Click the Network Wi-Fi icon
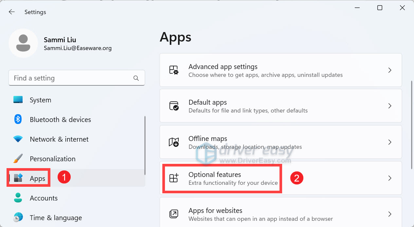The width and height of the screenshot is (414, 227). pos(18,139)
